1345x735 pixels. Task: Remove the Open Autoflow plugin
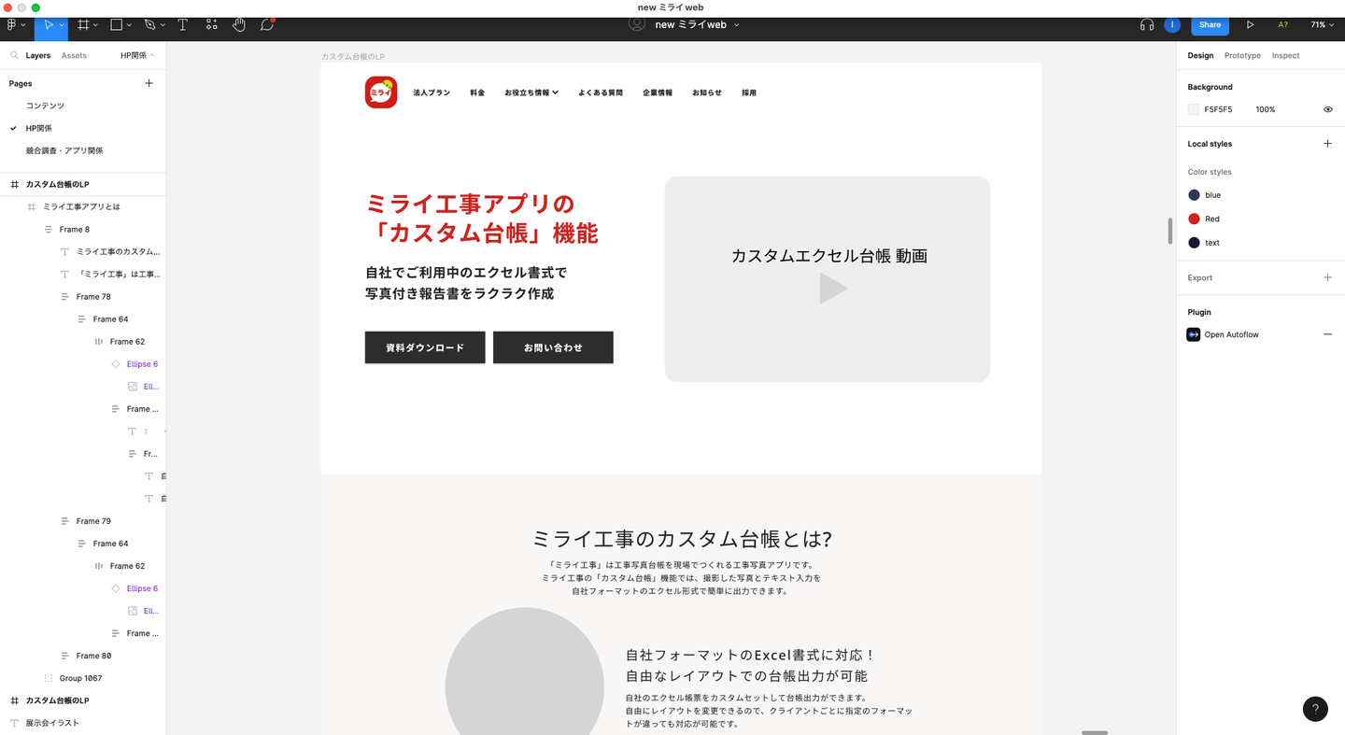[x=1327, y=334]
